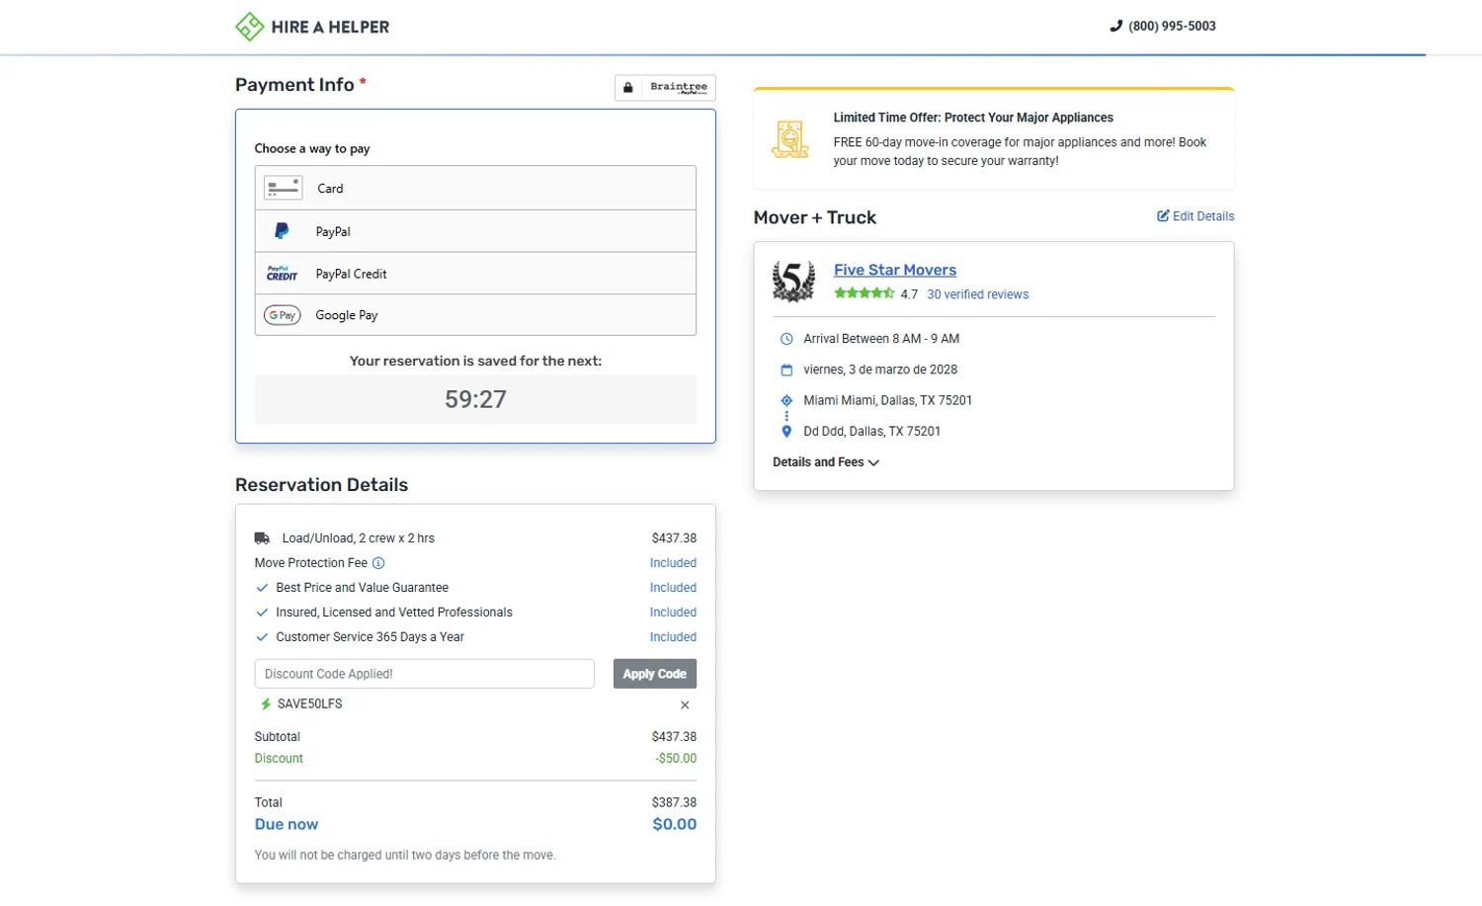Click the clock icon beside arrival time

[x=786, y=339]
